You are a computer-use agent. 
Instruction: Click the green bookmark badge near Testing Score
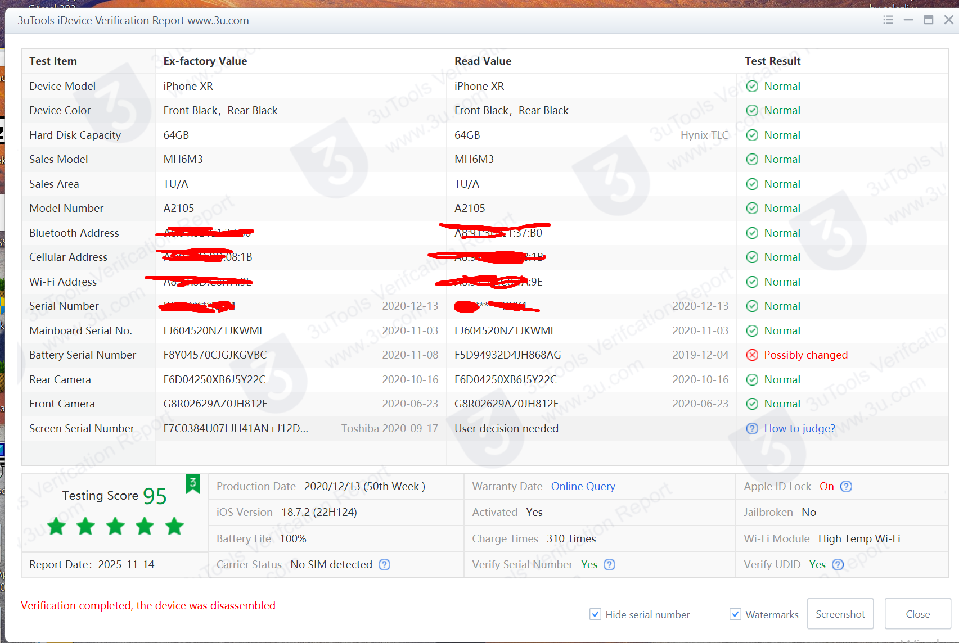[x=193, y=483]
